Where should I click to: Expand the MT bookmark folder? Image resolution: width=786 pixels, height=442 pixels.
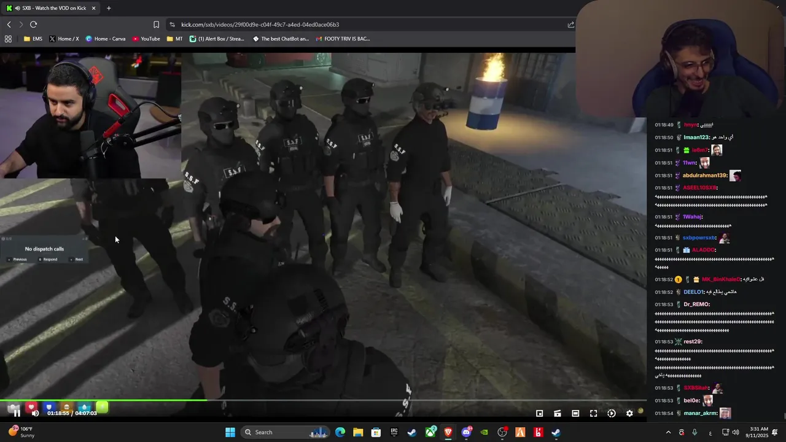[174, 39]
